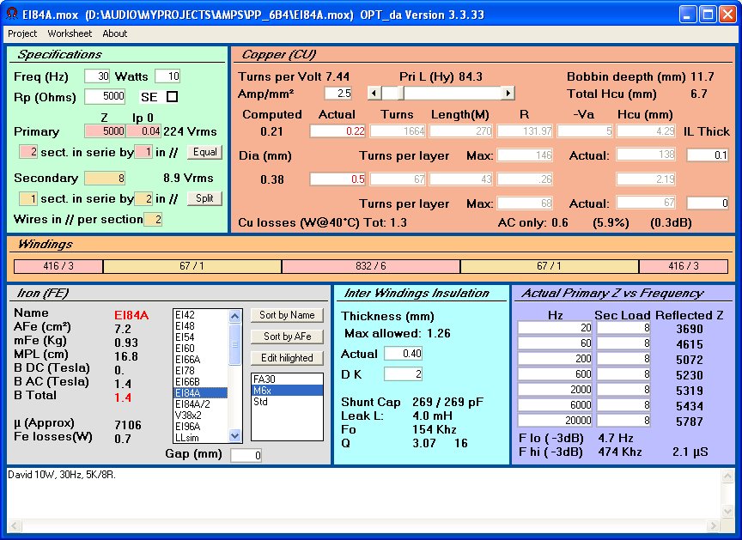
Task: Click the Amp/mm² slider left arrow
Action: [x=374, y=94]
